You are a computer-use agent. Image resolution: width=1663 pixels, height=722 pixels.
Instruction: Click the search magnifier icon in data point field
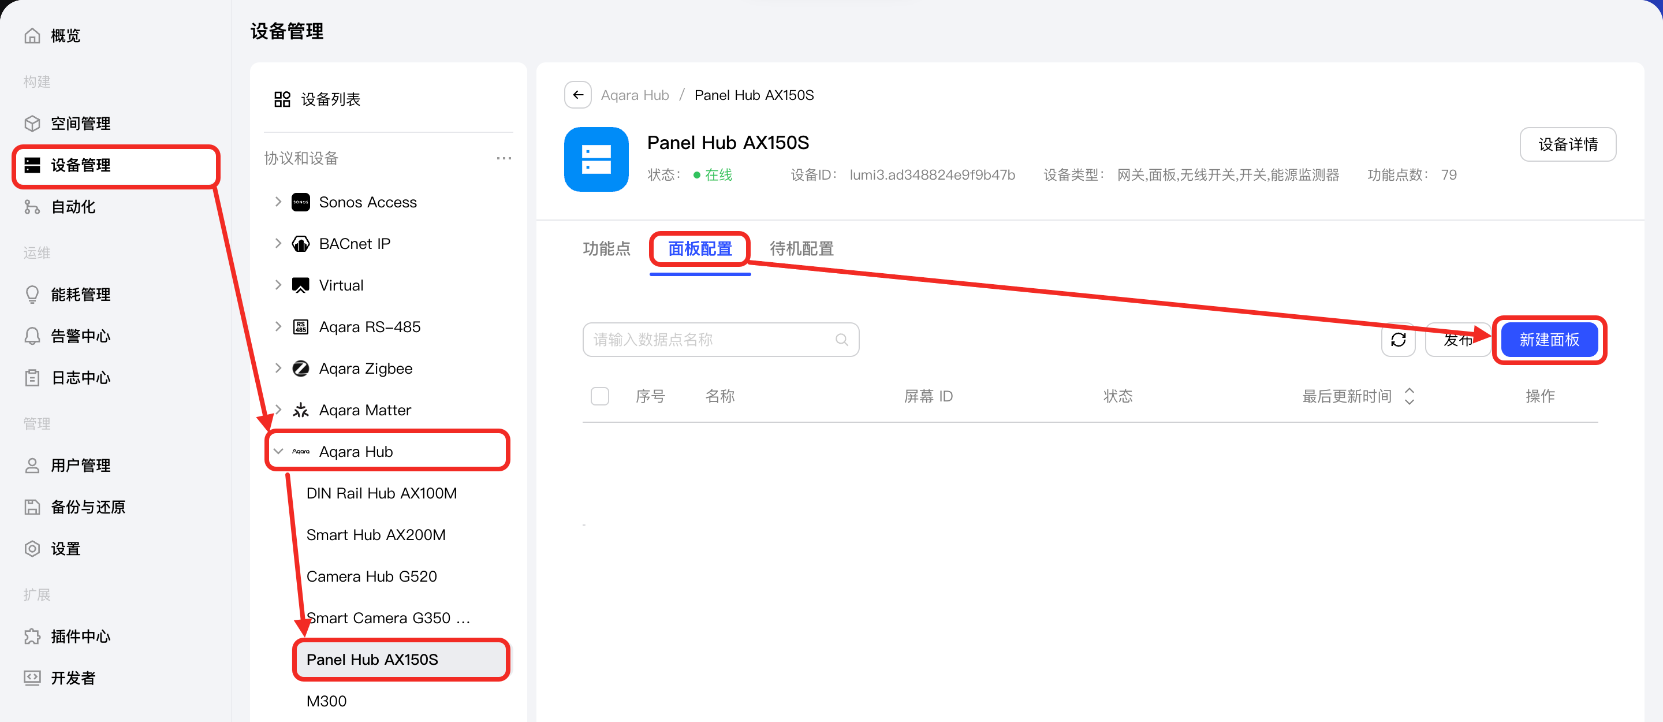pyautogui.click(x=841, y=340)
